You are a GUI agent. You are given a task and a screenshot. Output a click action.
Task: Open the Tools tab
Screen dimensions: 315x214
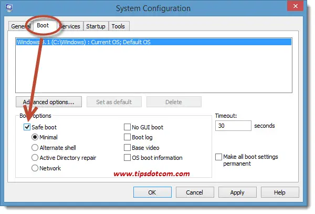(118, 26)
